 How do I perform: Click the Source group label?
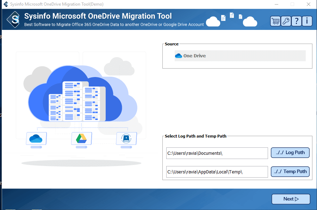click(172, 44)
